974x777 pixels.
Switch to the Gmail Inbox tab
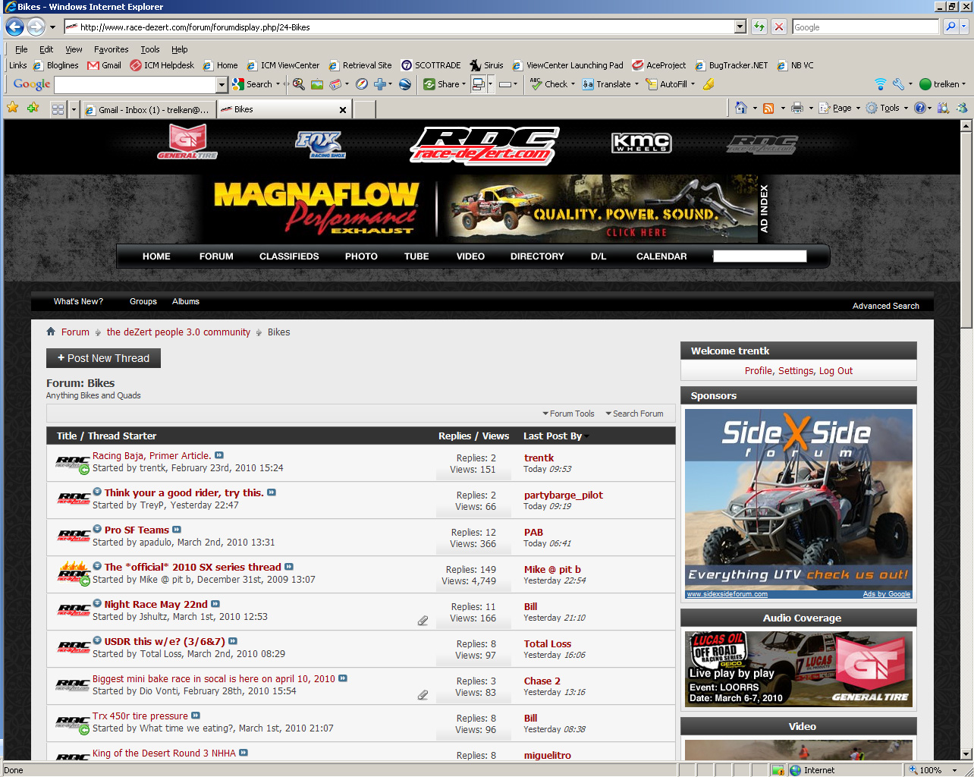149,110
